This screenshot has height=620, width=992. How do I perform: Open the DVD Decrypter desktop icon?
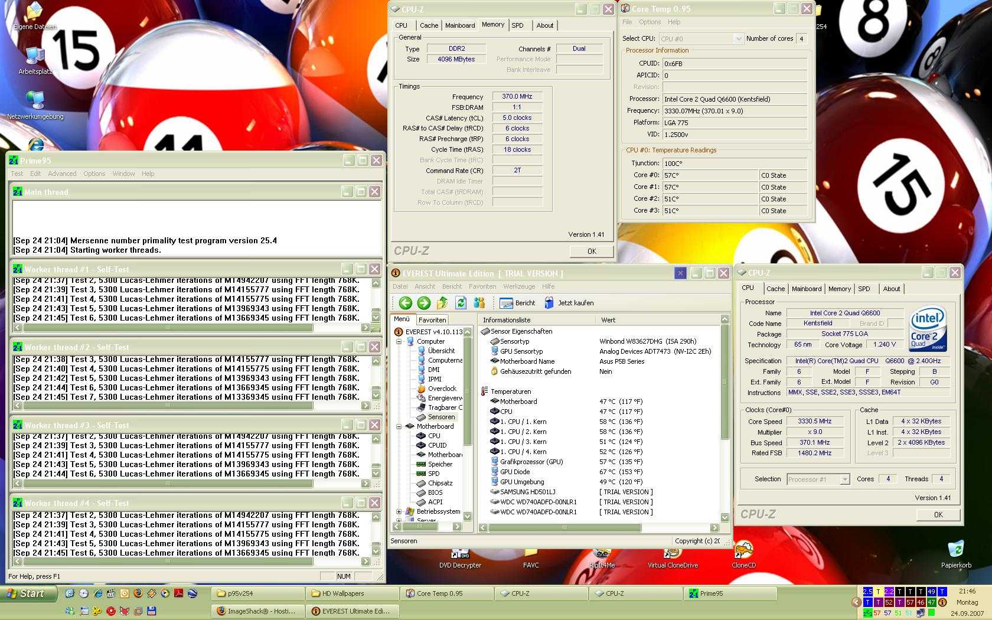point(460,559)
